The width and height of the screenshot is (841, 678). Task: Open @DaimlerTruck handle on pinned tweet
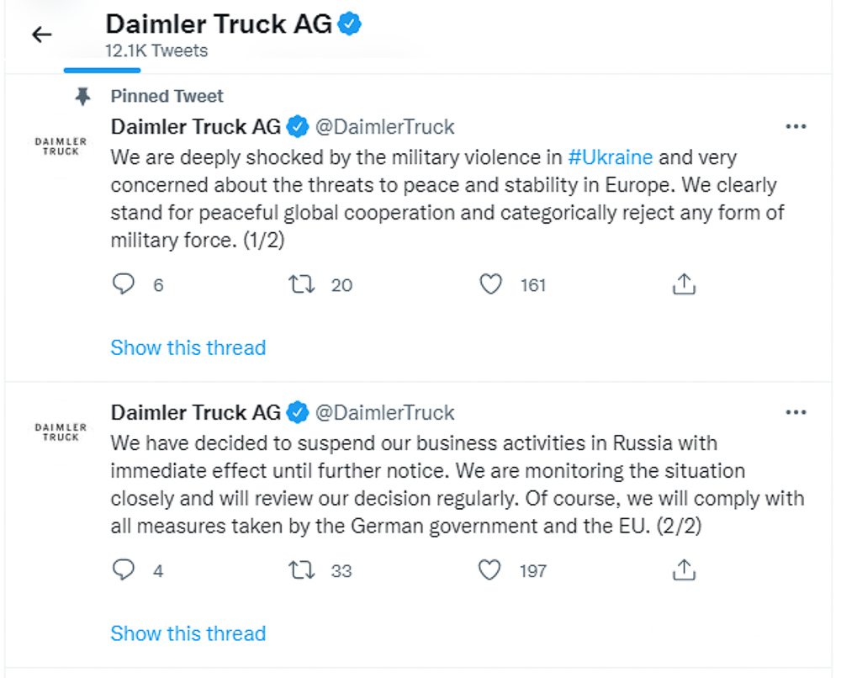pos(384,127)
